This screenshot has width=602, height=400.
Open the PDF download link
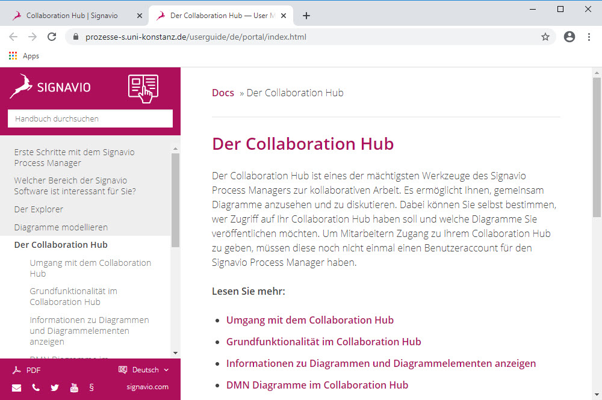(26, 370)
